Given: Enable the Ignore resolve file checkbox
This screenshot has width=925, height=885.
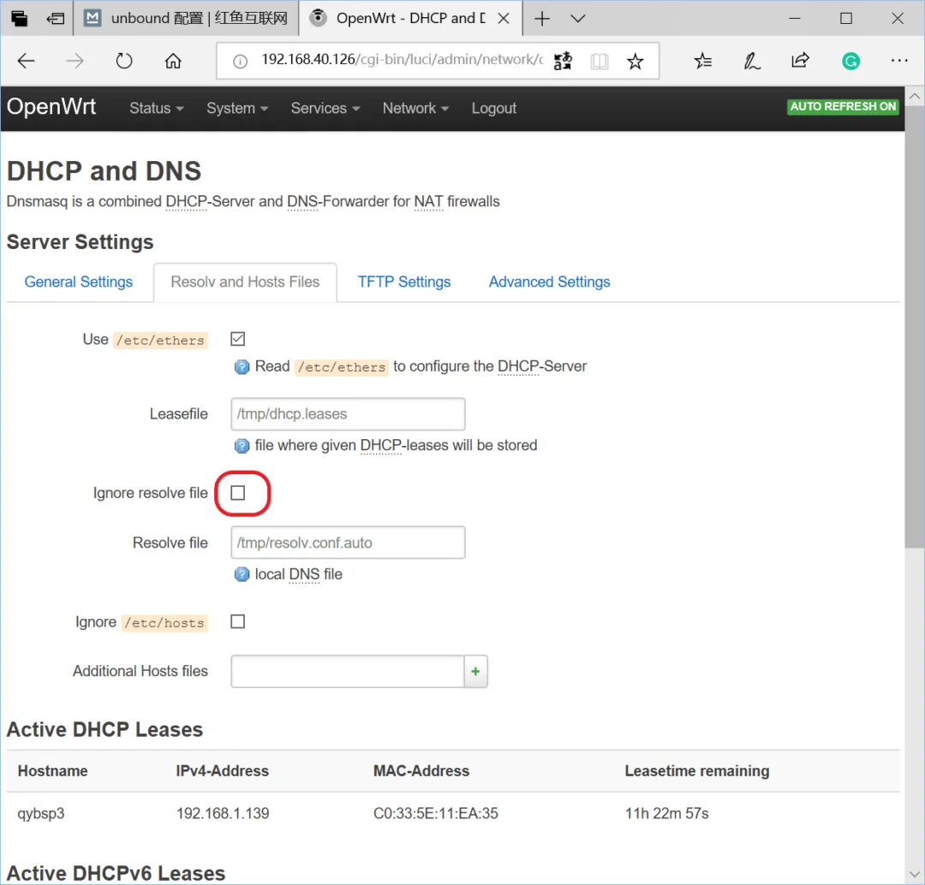Looking at the screenshot, I should click(x=238, y=493).
